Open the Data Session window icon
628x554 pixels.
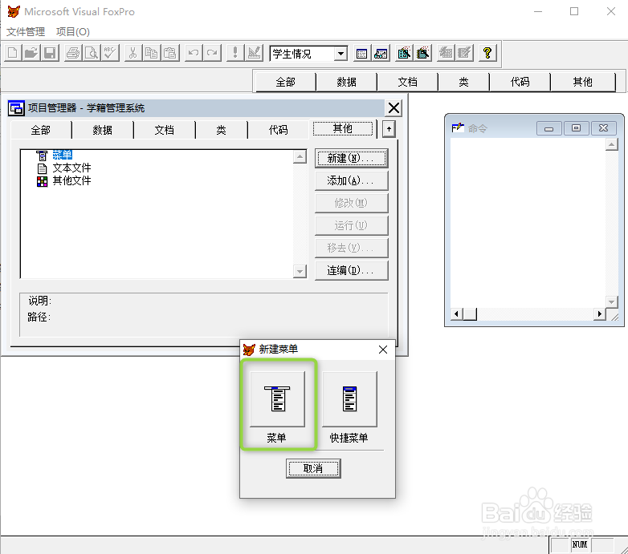[x=381, y=53]
